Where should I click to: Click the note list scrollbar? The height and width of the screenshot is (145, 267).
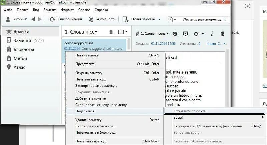(129, 44)
